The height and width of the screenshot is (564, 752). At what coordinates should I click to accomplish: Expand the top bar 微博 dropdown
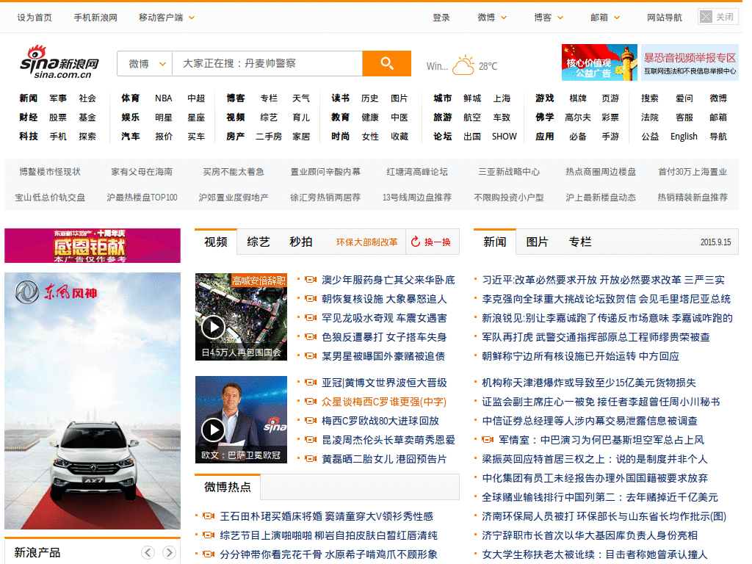492,18
